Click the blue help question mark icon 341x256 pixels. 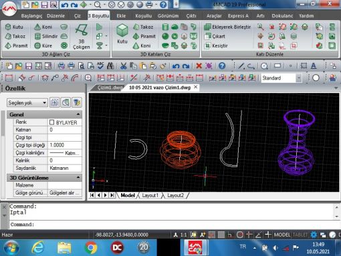pos(222,66)
